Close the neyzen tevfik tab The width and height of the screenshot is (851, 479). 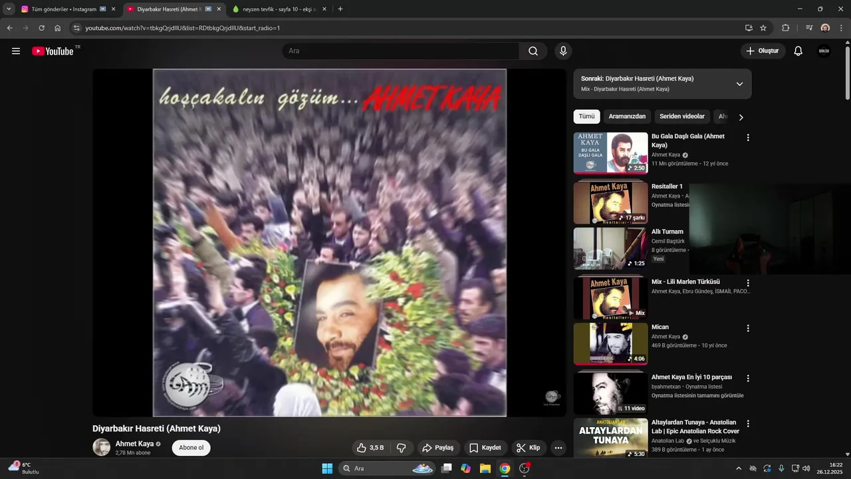coord(324,9)
